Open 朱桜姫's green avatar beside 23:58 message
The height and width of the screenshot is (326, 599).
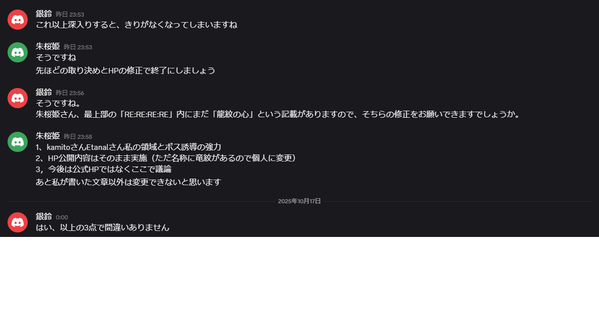(x=18, y=142)
